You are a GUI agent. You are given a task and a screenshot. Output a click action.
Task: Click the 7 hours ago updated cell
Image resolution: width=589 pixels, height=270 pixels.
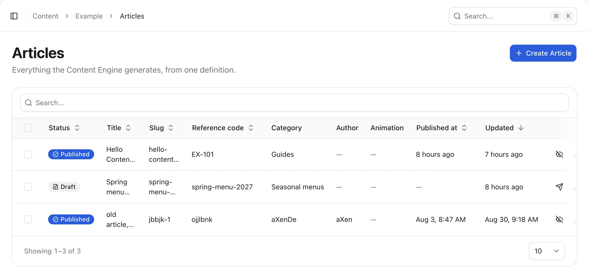504,154
